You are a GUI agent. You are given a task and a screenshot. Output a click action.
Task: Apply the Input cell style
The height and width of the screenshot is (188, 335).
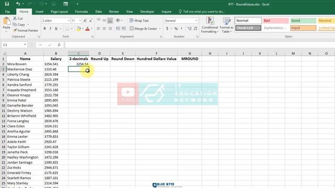(x=303, y=28)
